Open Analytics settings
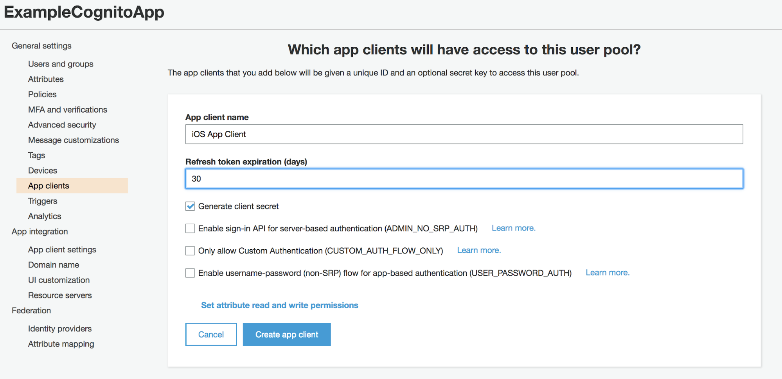The image size is (782, 379). tap(44, 216)
